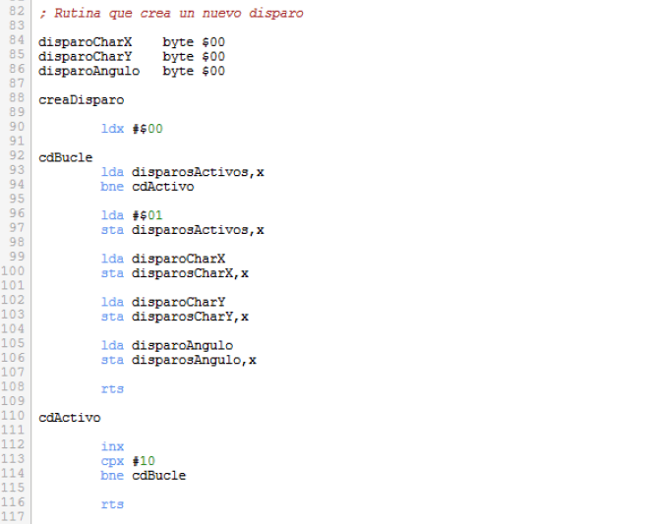
Task: Click line number 84 in the gutter
Action: [15, 41]
